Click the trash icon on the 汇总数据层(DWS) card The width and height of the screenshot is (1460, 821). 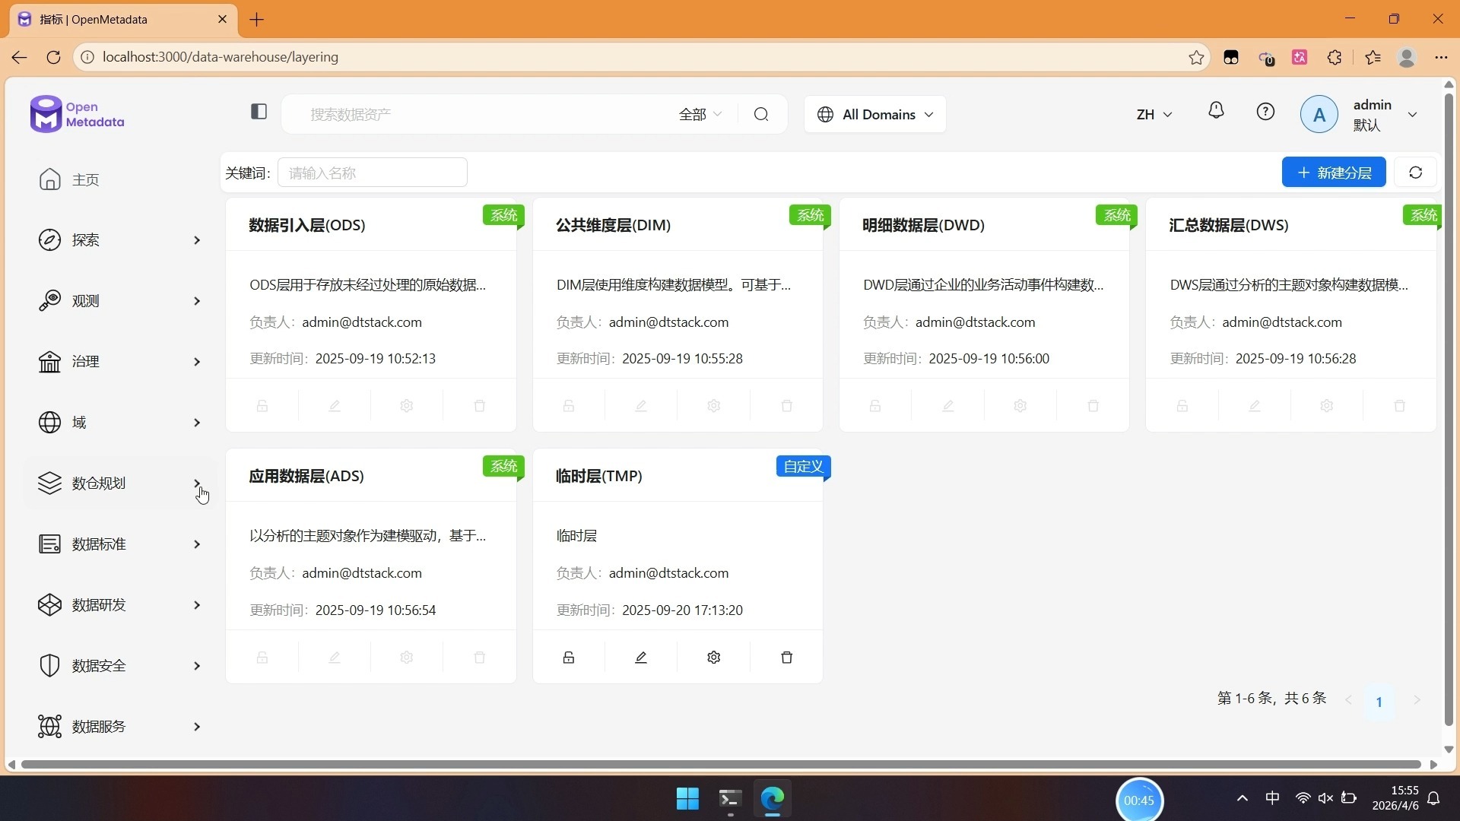[x=1400, y=406]
